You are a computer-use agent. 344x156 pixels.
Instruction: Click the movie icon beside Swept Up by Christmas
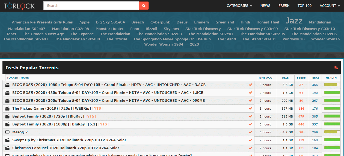[8, 140]
